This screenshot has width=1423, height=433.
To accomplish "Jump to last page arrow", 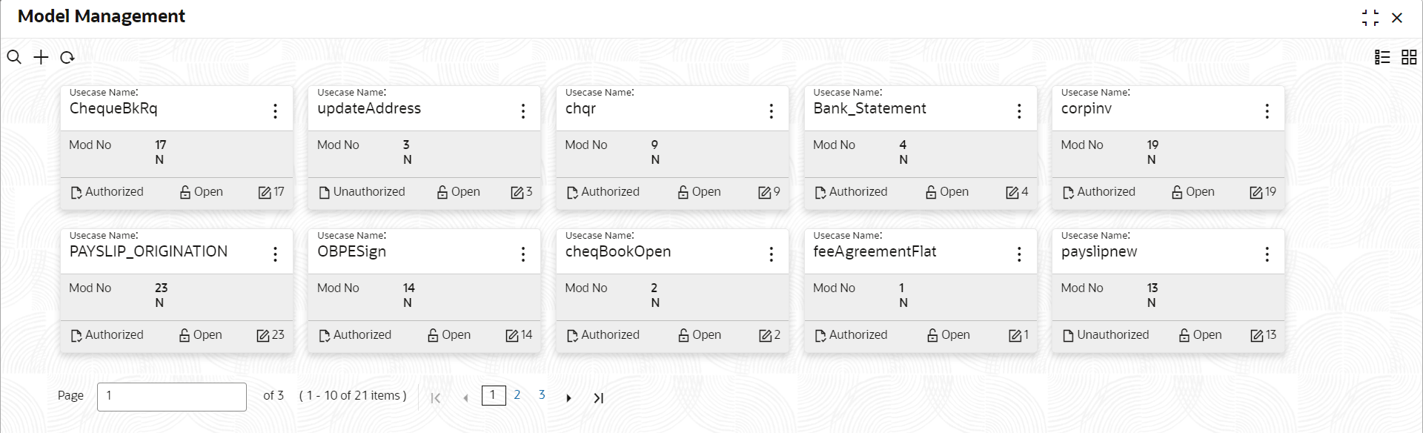I will click(x=599, y=398).
